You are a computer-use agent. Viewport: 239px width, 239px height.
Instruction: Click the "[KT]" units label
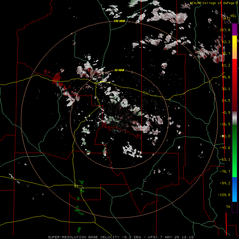tap(227, 18)
